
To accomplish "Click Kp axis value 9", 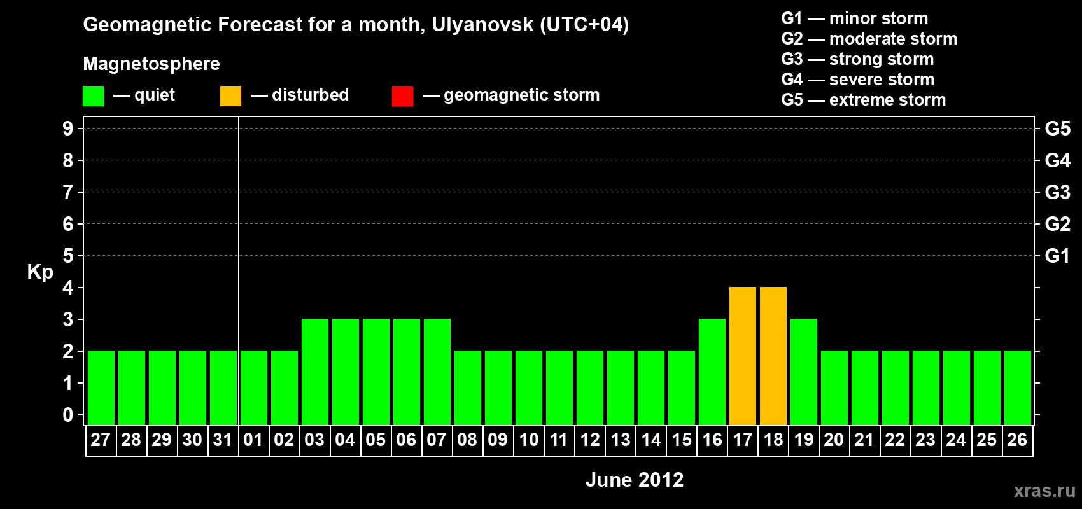I will (x=68, y=129).
